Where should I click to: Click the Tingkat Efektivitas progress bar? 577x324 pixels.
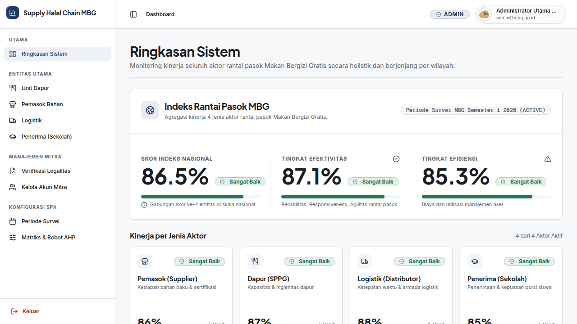tap(340, 197)
